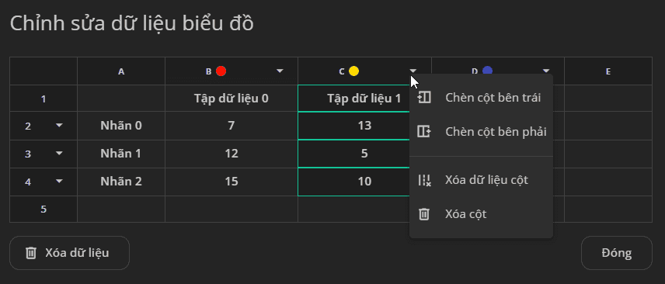
Task: Click yellow color dot in column C
Action: coord(353,71)
